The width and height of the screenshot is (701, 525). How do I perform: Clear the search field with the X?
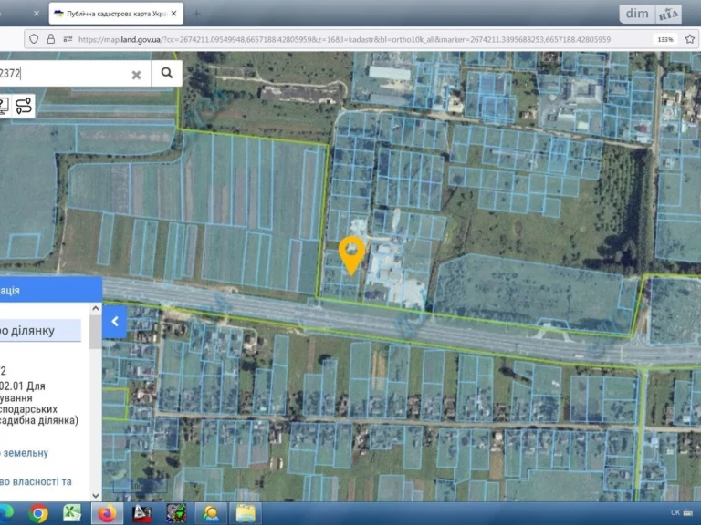(x=136, y=75)
